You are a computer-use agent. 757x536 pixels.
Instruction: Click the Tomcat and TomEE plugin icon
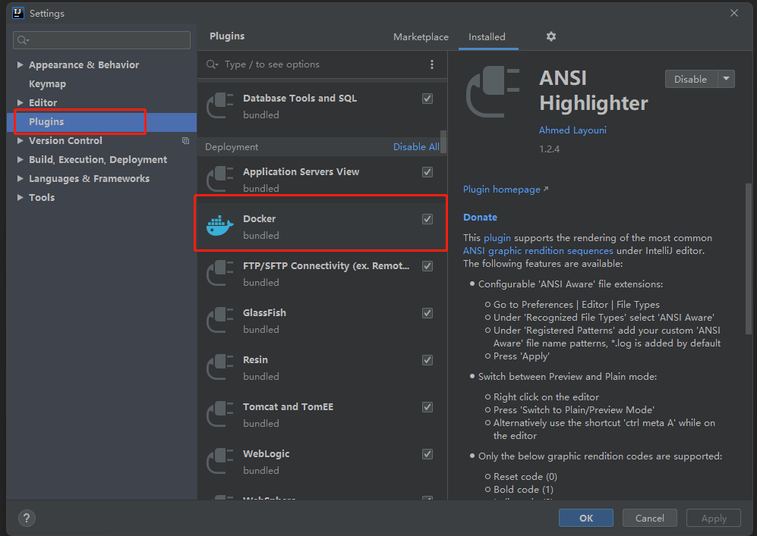pyautogui.click(x=220, y=415)
